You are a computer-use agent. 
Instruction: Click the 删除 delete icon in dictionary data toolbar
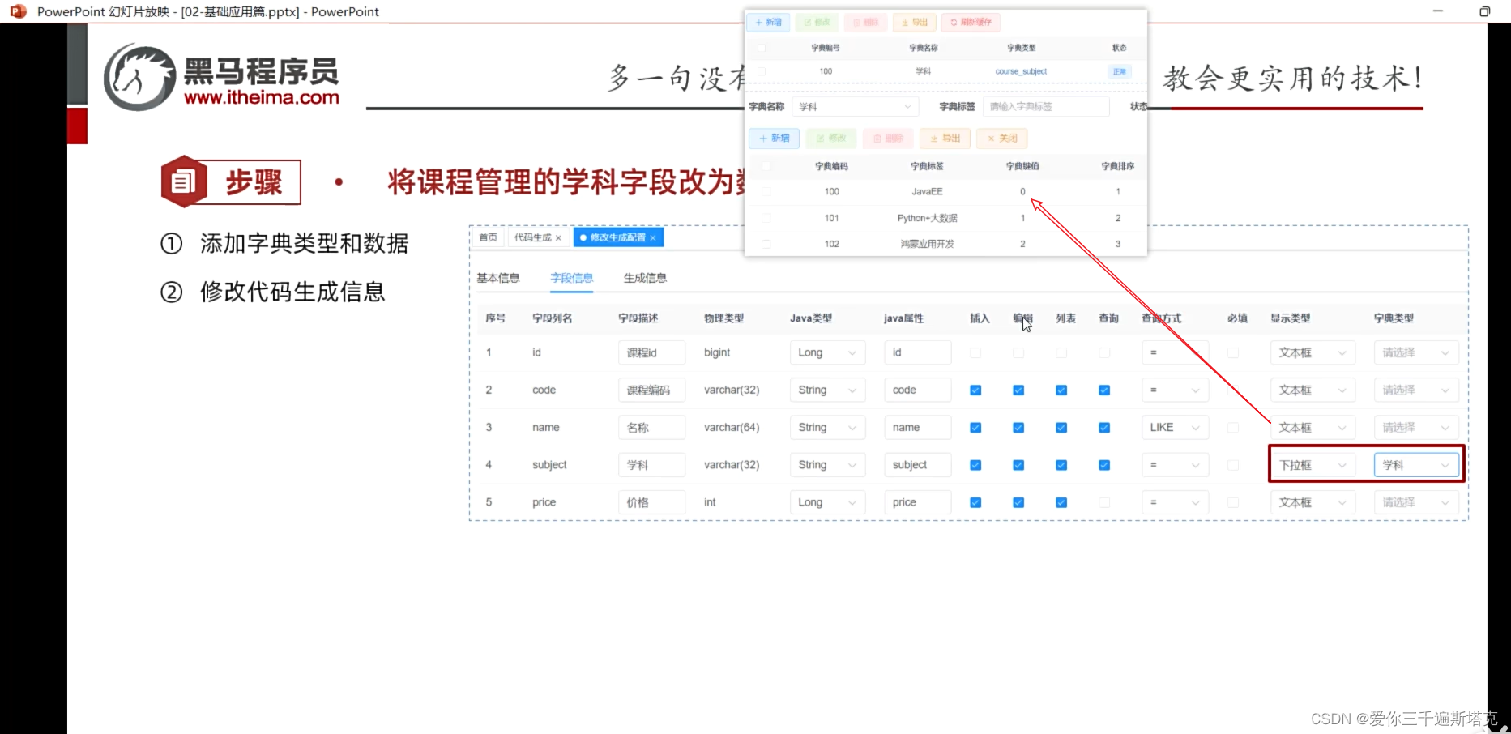tap(887, 138)
